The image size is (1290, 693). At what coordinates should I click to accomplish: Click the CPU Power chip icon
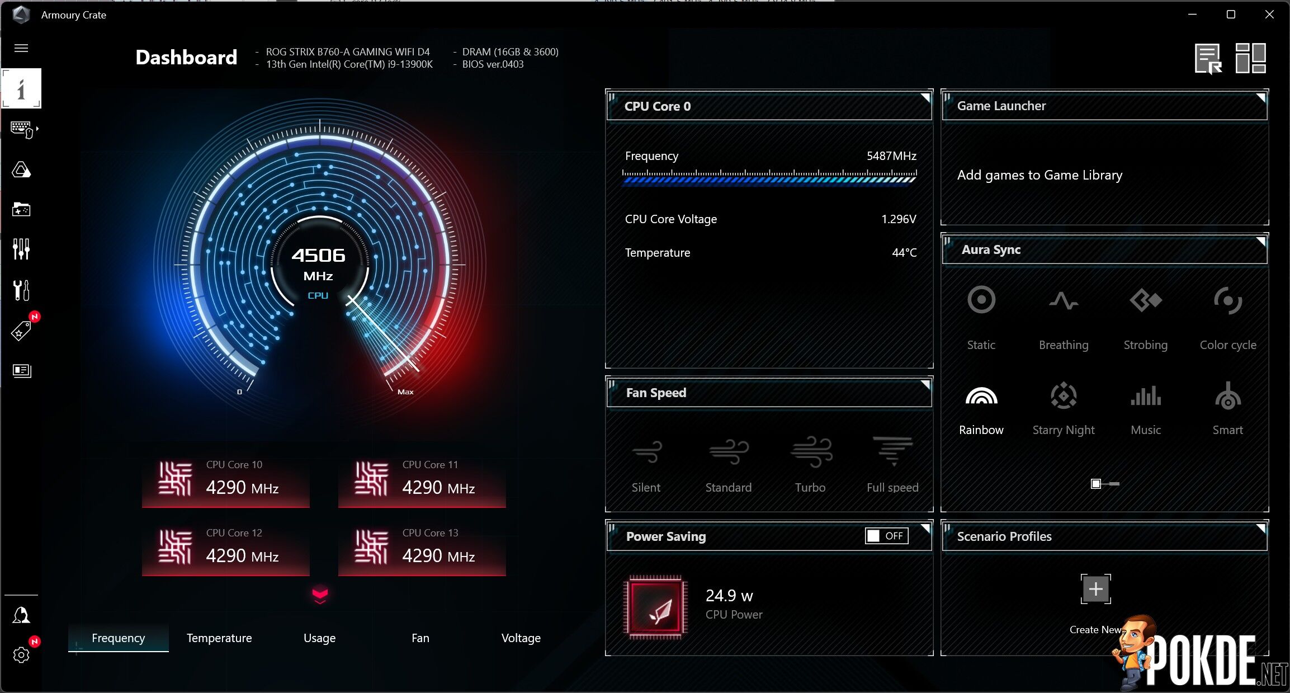pos(656,607)
